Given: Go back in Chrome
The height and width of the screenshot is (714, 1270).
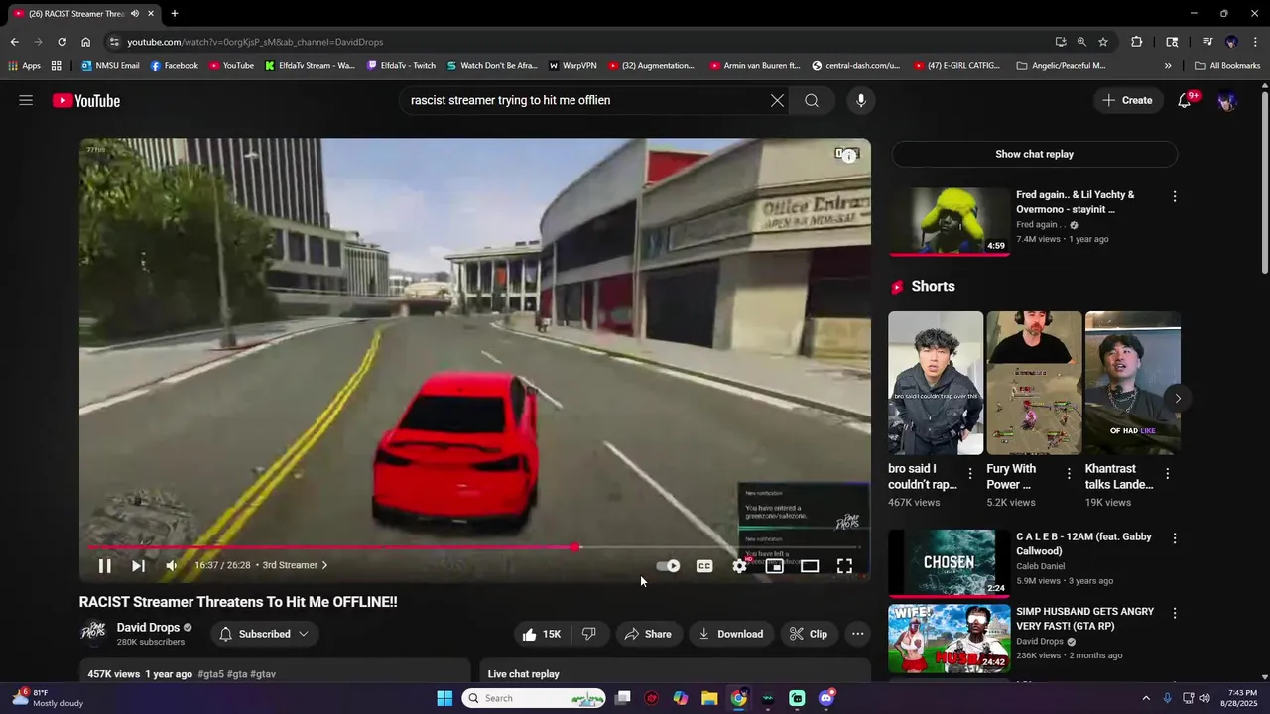Looking at the screenshot, I should [14, 42].
